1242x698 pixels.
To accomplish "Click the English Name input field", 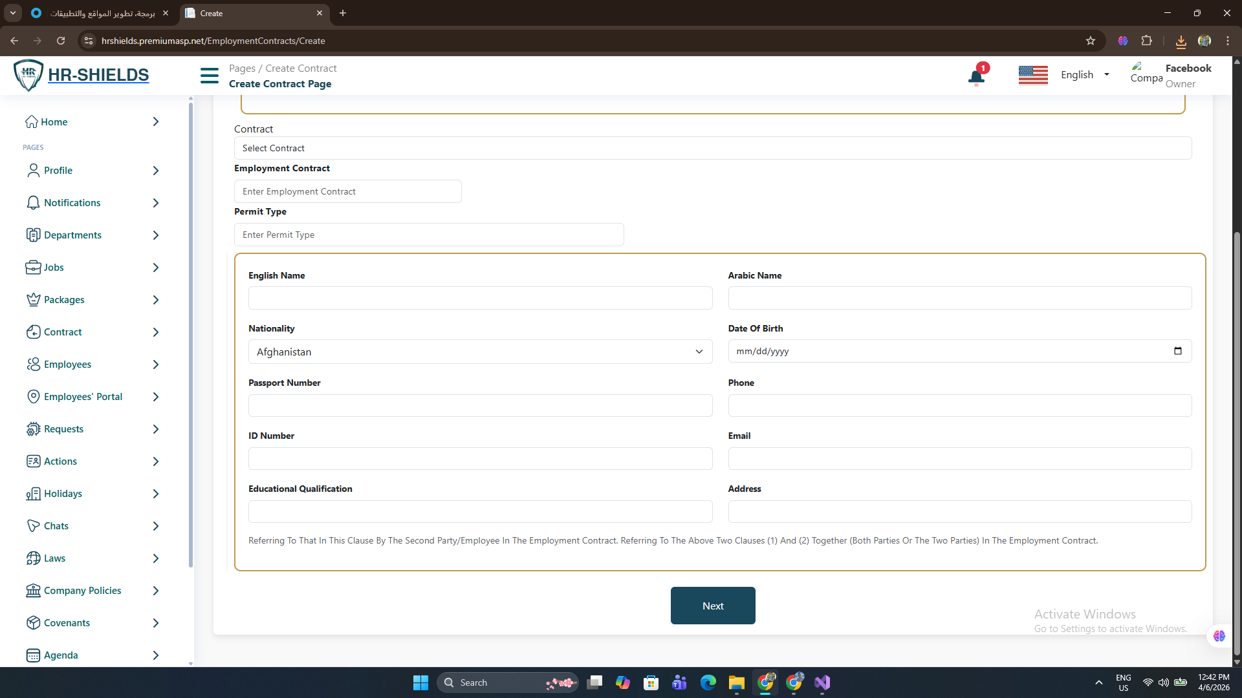I will [x=480, y=298].
